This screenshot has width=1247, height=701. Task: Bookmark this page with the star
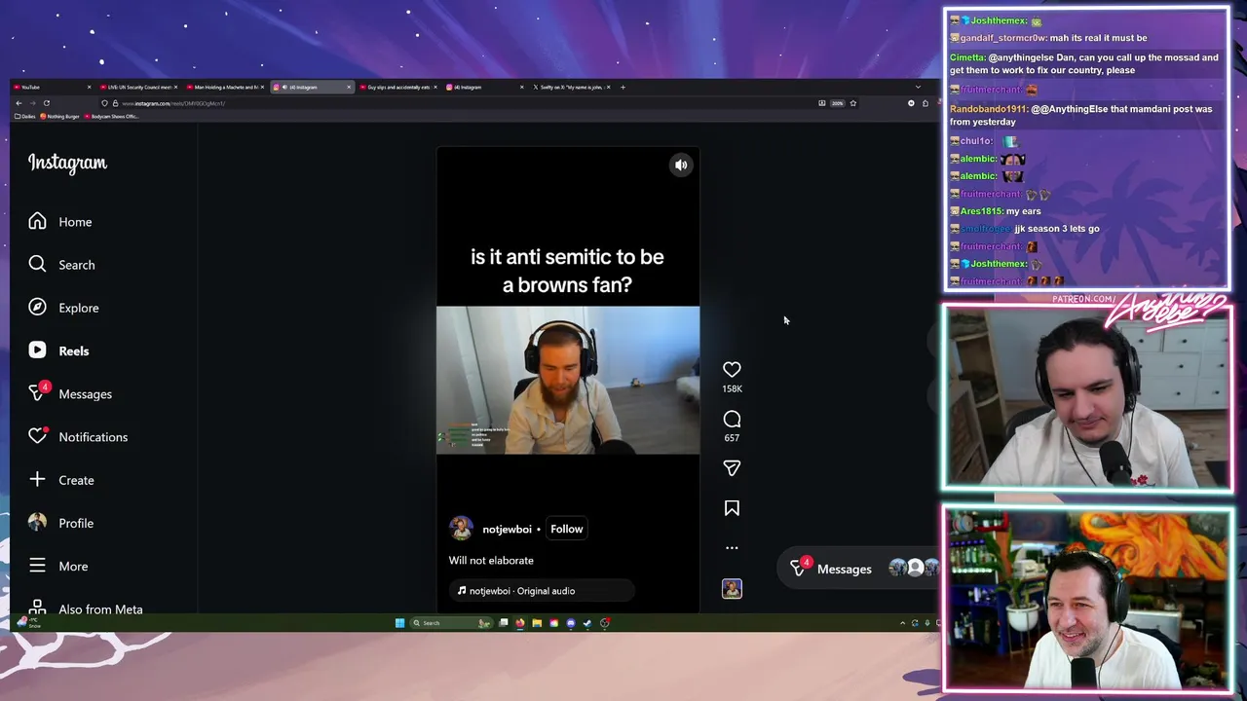852,103
